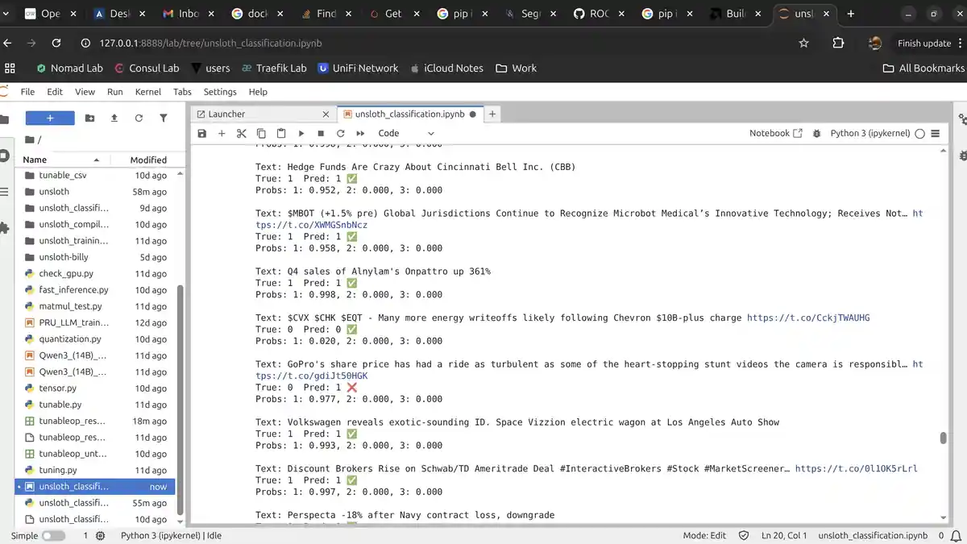Open the t.co/CckjTWAUHG link in output
The height and width of the screenshot is (544, 967).
coord(807,318)
